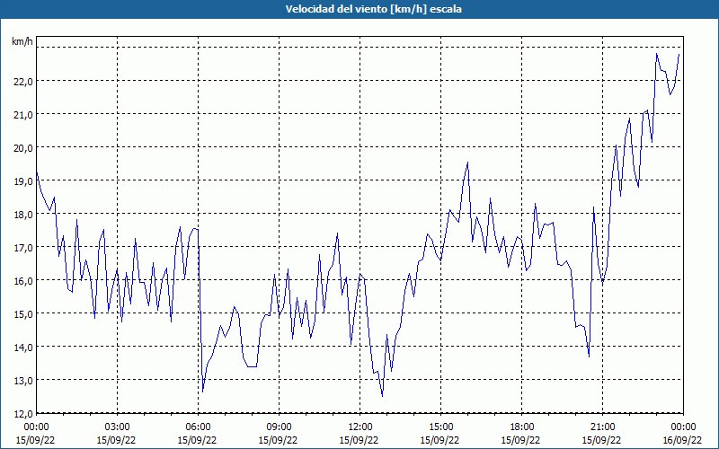Click the 19,0 y-axis label
The width and height of the screenshot is (719, 449).
23,181
